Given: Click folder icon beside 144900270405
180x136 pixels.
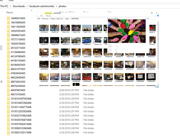Looking at the screenshot, I should [x=8, y=18].
